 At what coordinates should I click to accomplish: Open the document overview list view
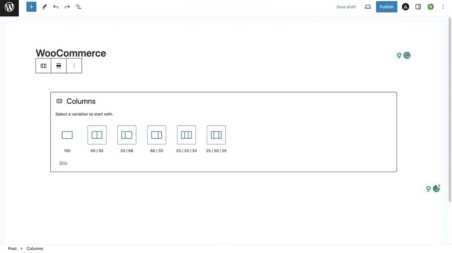click(79, 7)
